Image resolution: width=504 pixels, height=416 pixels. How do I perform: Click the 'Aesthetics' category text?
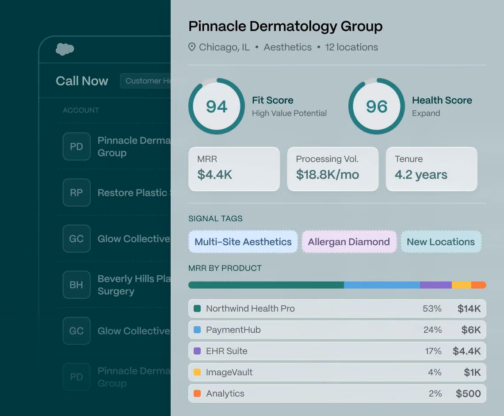coord(288,47)
